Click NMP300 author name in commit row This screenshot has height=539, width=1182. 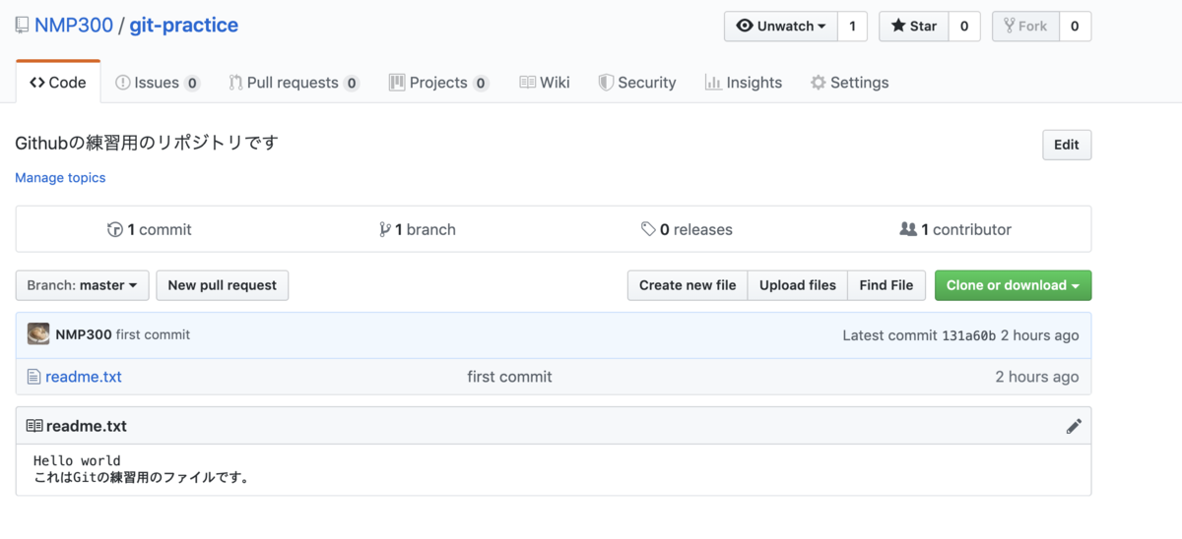coord(84,334)
